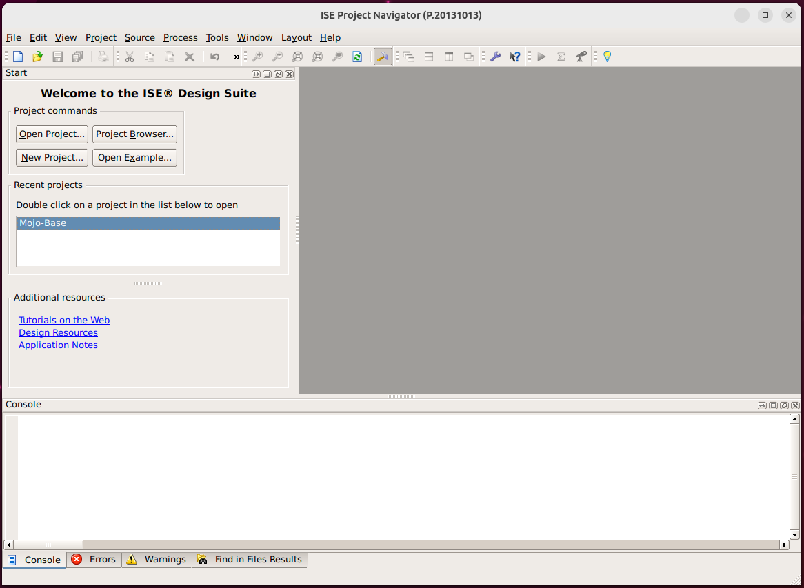Open the Process menu

point(181,37)
